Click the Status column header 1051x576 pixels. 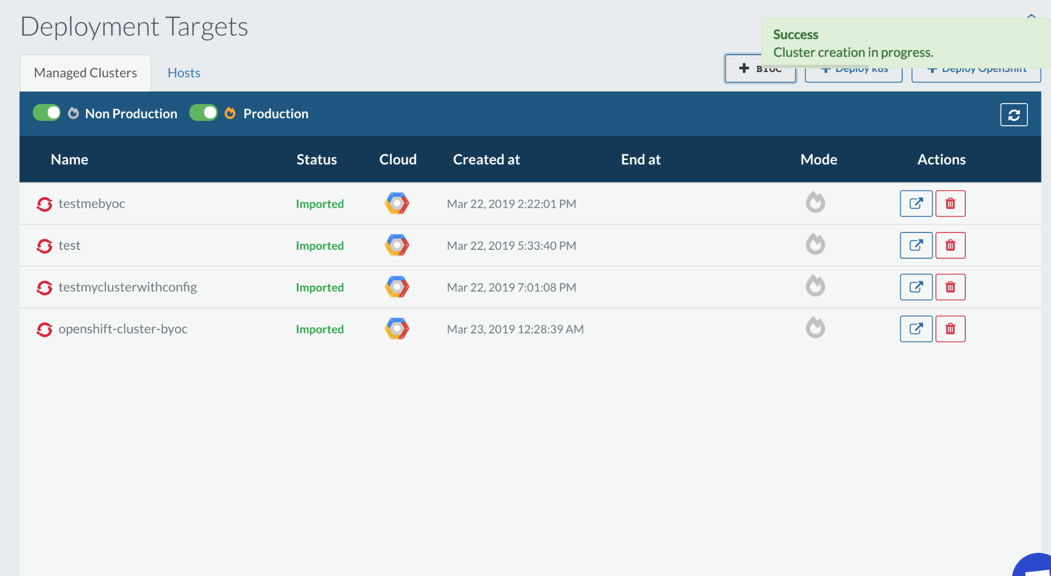(317, 159)
